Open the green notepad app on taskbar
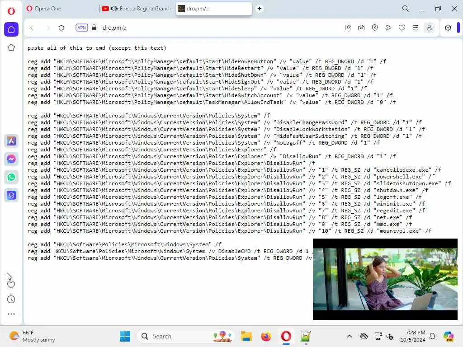 (x=306, y=336)
